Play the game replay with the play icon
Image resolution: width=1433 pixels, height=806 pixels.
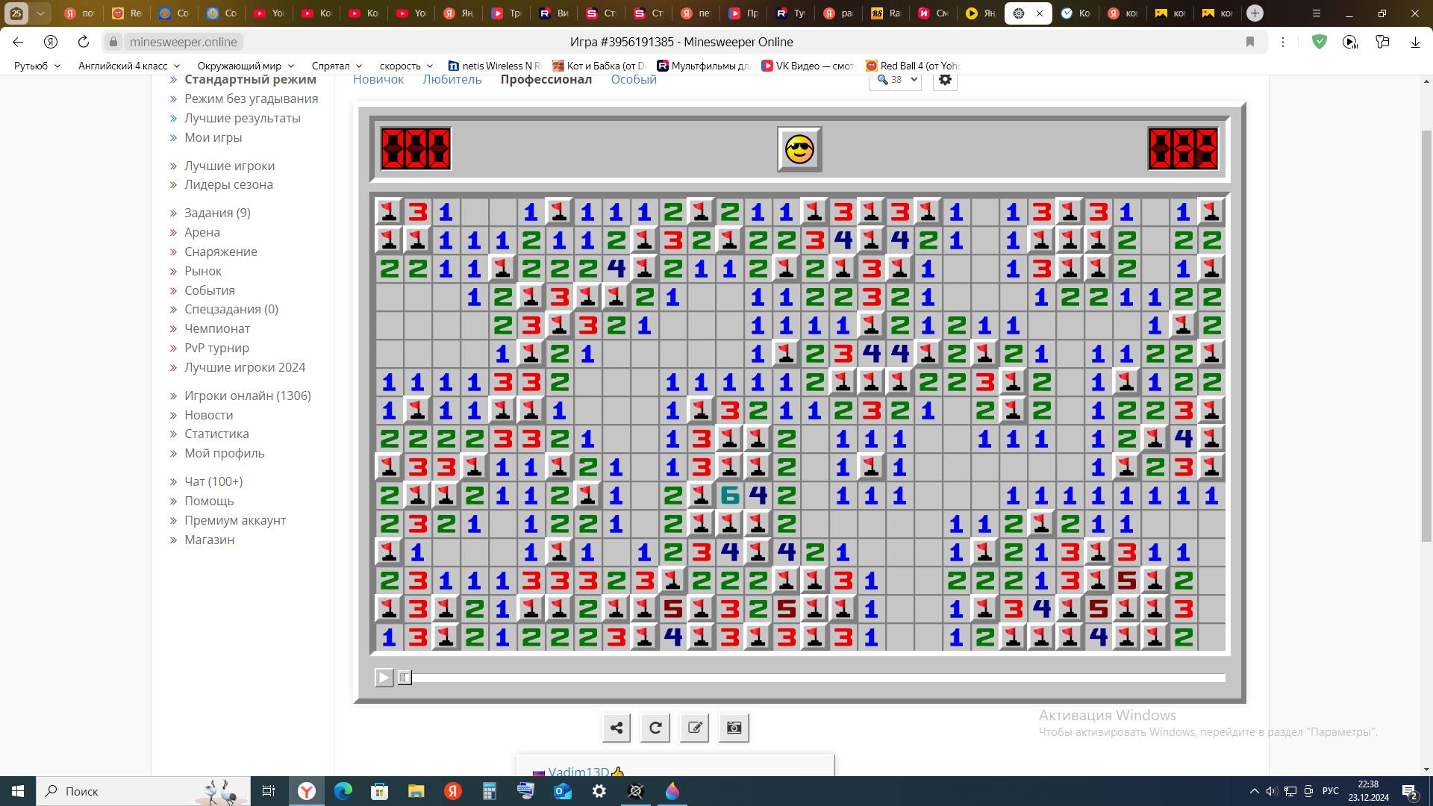pos(384,678)
